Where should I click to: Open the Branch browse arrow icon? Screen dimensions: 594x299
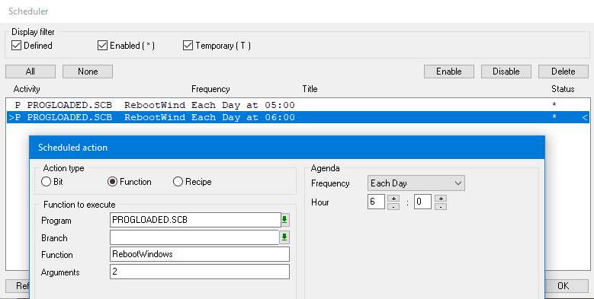pyautogui.click(x=284, y=237)
